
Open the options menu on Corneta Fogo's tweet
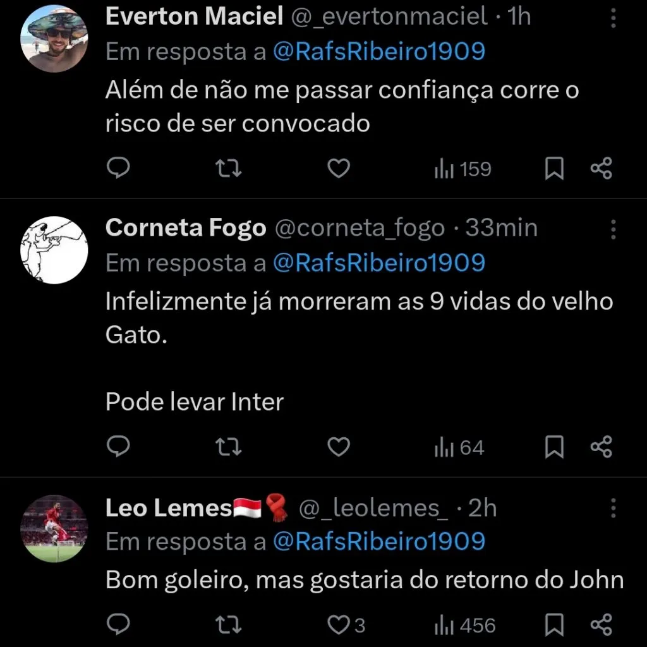pyautogui.click(x=612, y=231)
